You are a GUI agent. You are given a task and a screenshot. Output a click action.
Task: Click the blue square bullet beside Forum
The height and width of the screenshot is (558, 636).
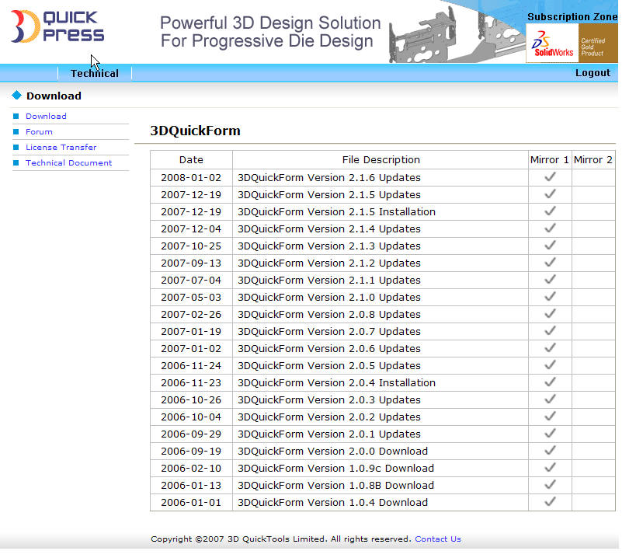(16, 131)
